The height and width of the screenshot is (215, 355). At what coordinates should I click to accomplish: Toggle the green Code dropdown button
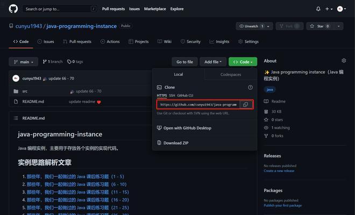click(243, 62)
